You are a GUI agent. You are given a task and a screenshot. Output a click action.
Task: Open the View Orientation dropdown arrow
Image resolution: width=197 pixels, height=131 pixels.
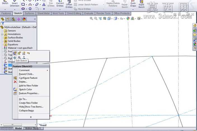coord(112,19)
